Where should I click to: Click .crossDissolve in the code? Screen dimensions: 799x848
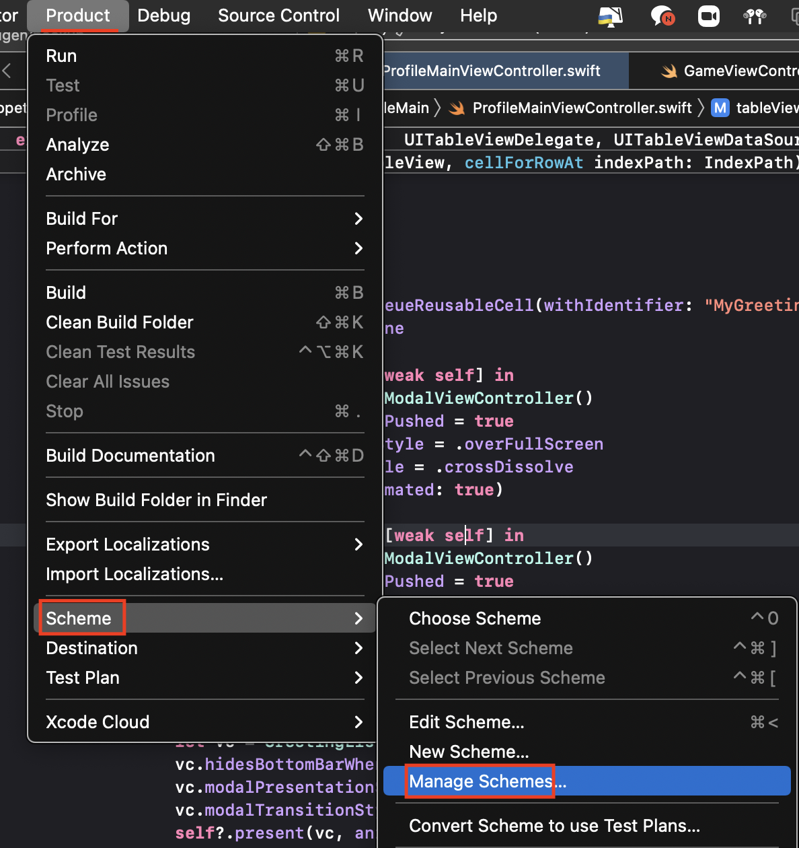pos(504,467)
